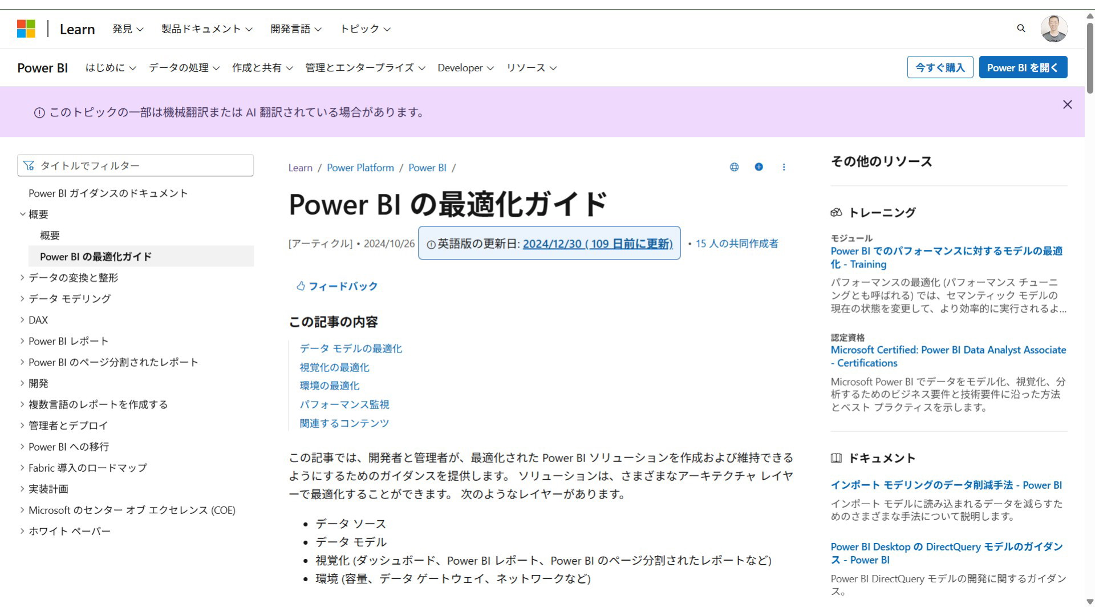
Task: Click the training icon beside トレーニング
Action: coord(836,212)
